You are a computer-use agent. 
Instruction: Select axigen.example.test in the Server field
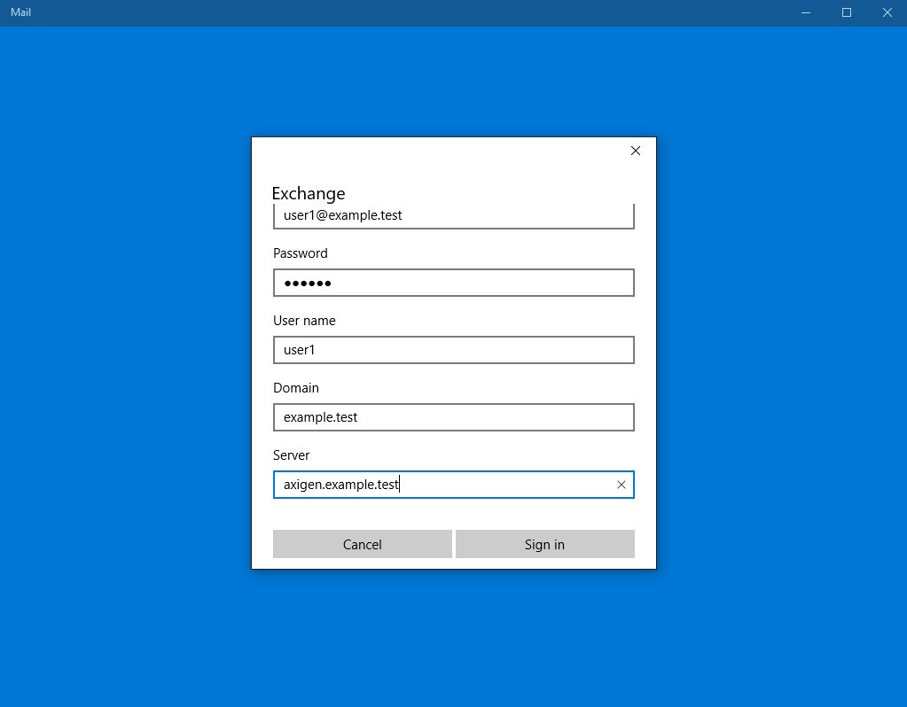pyautogui.click(x=340, y=485)
